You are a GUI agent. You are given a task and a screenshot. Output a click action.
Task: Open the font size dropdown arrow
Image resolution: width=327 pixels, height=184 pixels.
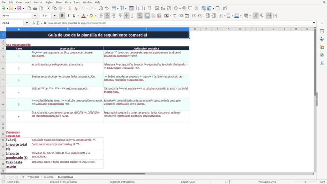click(55, 16)
